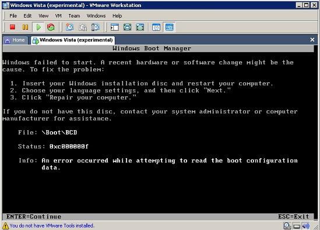Click the status code 0xc000000f

(69, 147)
